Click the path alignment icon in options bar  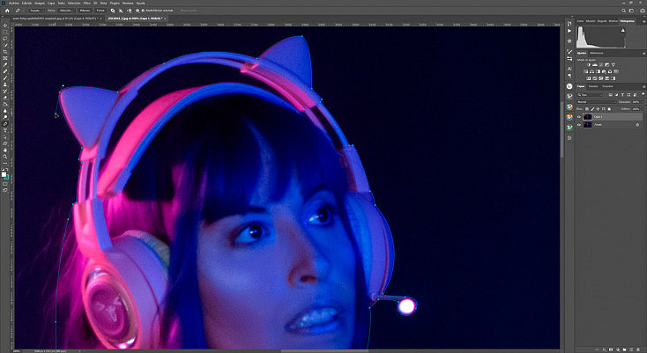pyautogui.click(x=121, y=11)
